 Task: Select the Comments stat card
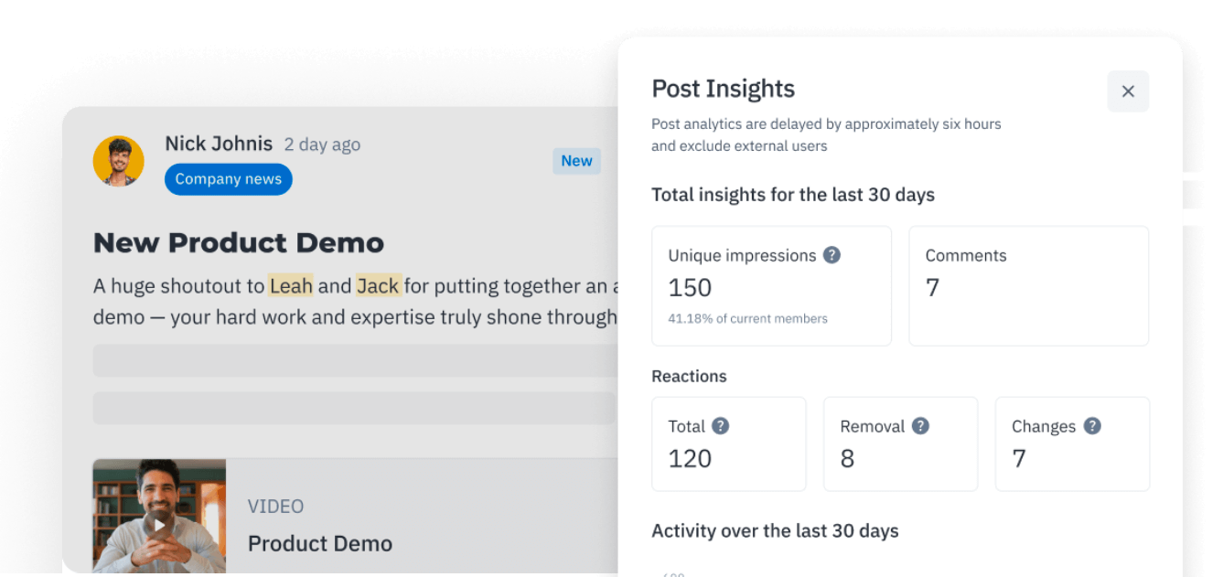[x=1028, y=285]
